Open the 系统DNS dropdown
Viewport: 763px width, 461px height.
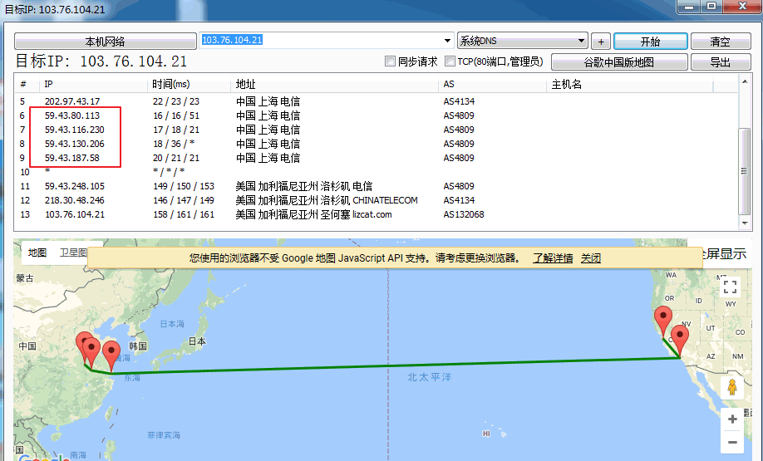[x=523, y=41]
